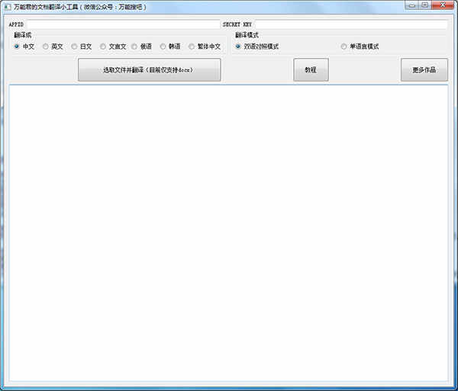Click the window title bar text

click(80, 7)
